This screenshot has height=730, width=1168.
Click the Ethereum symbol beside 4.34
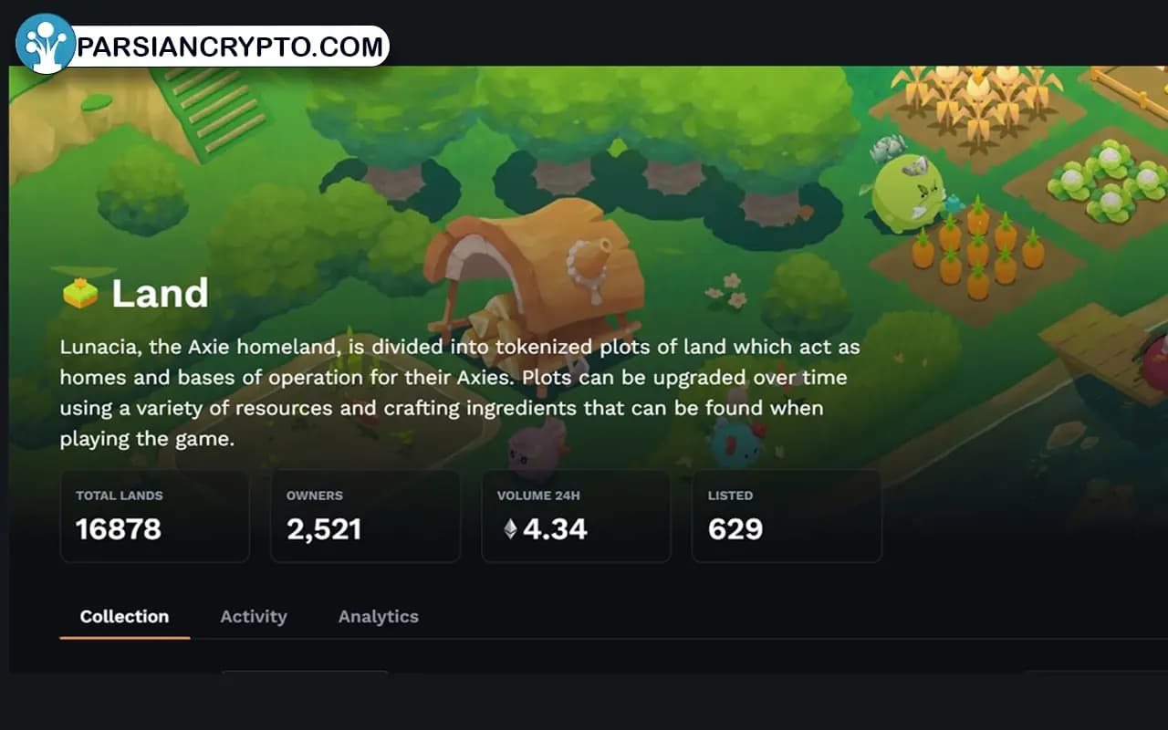[510, 529]
